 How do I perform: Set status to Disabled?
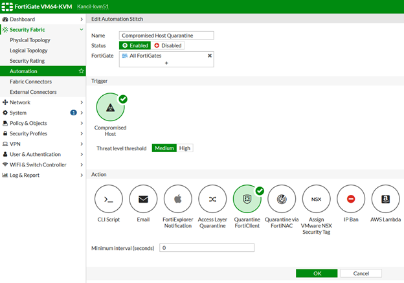tap(168, 46)
